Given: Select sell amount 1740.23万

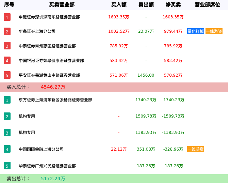Looking at the screenshot, I should point(146,100).
